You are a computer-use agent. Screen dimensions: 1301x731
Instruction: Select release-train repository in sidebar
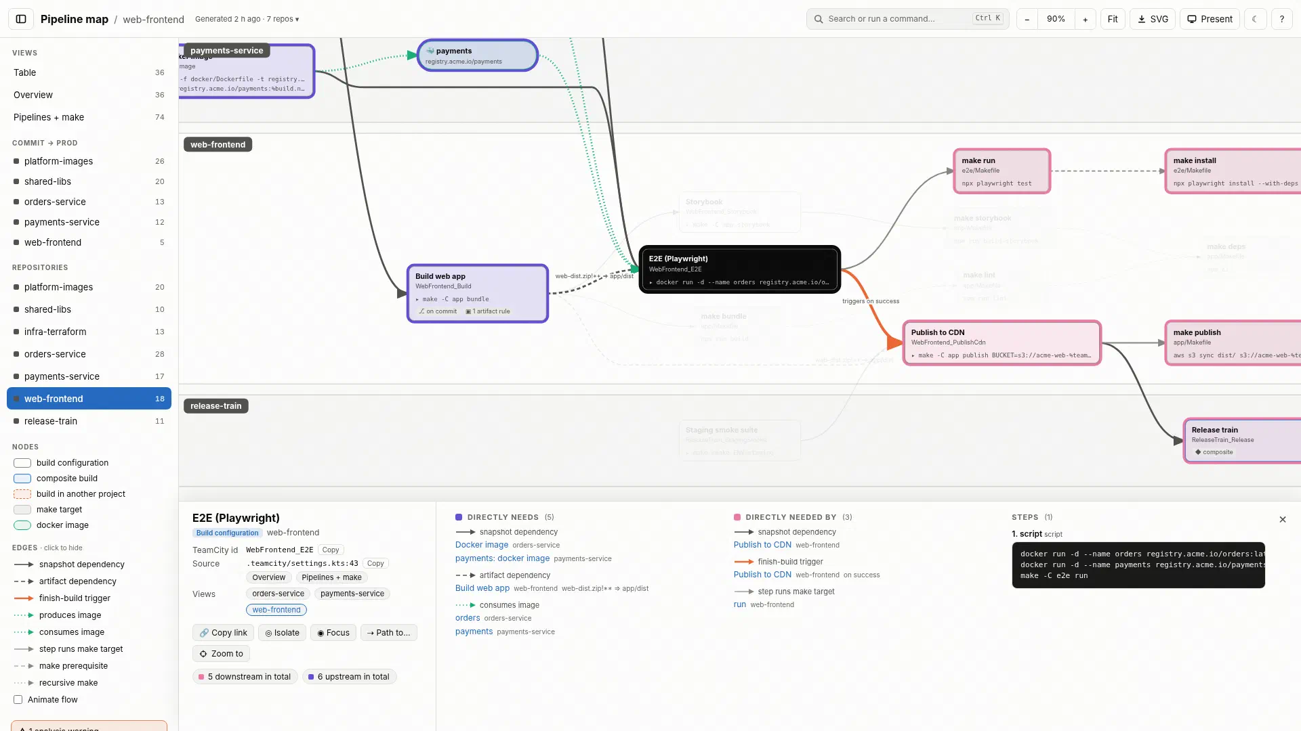tap(89, 421)
